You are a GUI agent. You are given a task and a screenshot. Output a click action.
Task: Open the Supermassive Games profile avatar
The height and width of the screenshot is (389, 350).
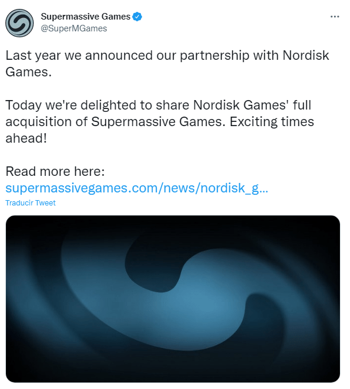click(20, 23)
